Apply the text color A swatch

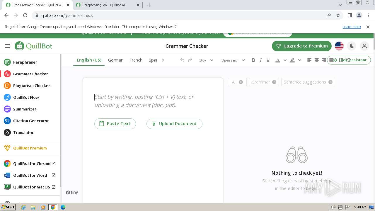[x=278, y=60]
